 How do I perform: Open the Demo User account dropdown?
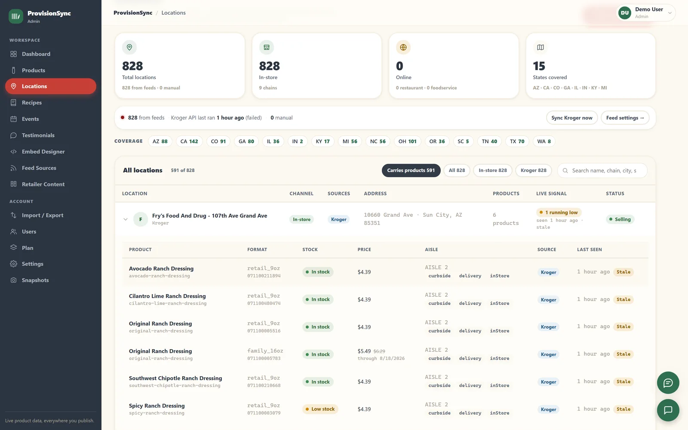pyautogui.click(x=646, y=13)
